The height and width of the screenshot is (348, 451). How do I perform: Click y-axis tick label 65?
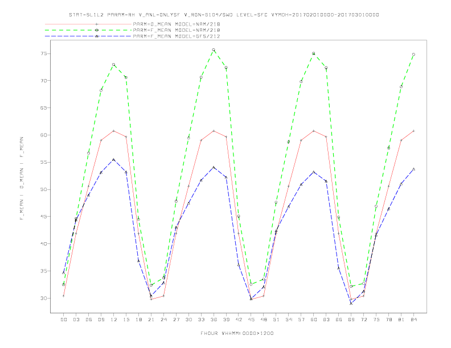[x=44, y=108]
